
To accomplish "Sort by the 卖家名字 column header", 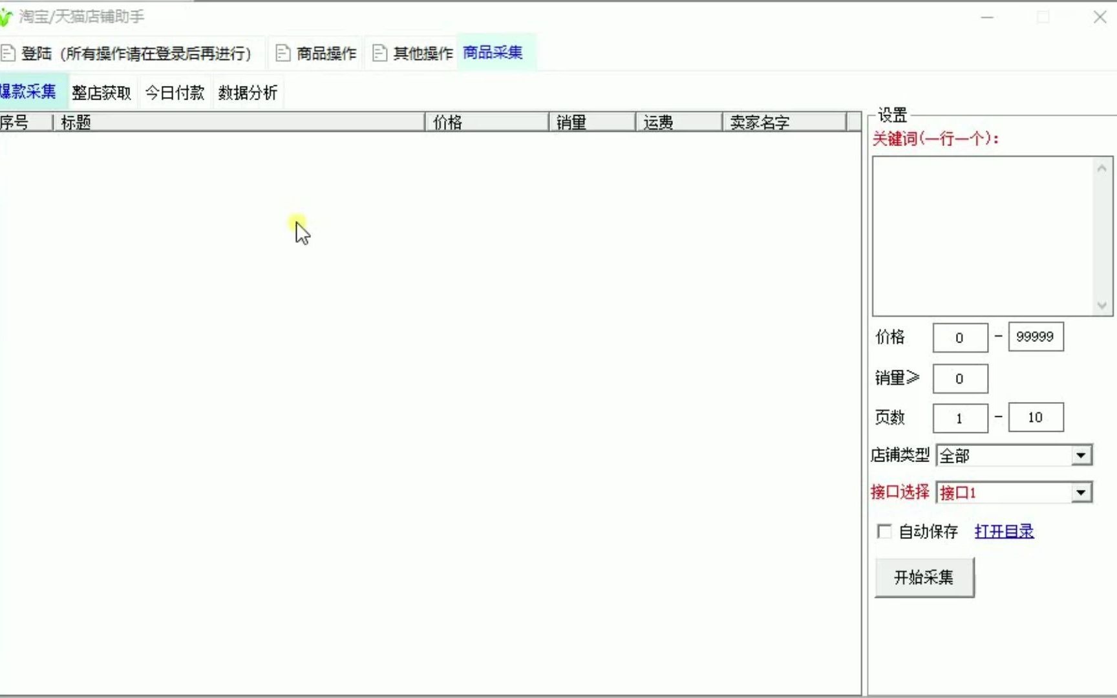I will (x=784, y=122).
